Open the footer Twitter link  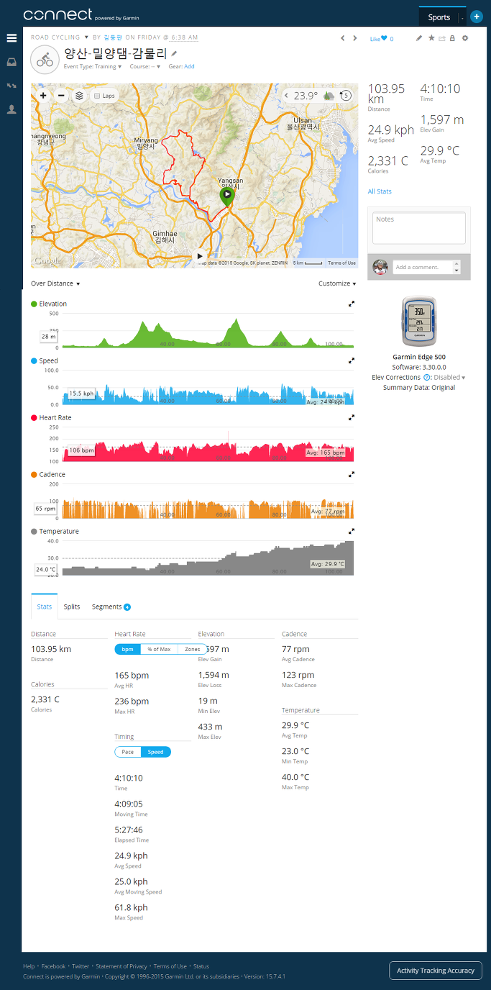[81, 966]
